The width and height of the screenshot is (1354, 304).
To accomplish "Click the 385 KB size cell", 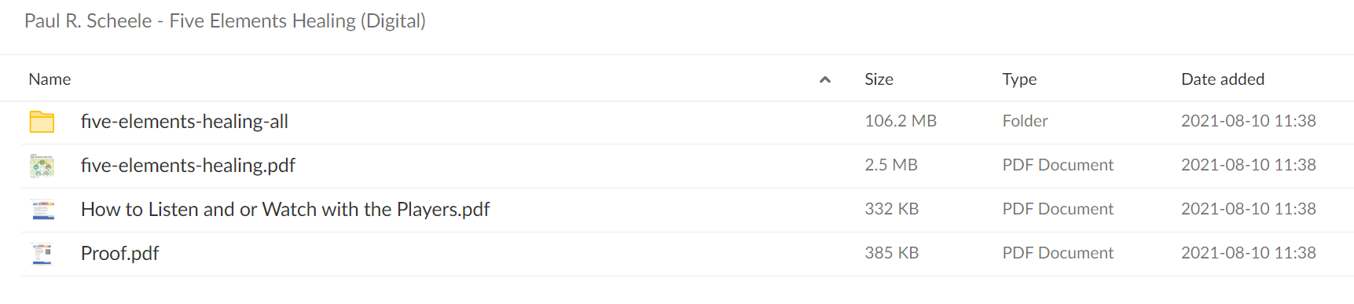I will pos(892,253).
